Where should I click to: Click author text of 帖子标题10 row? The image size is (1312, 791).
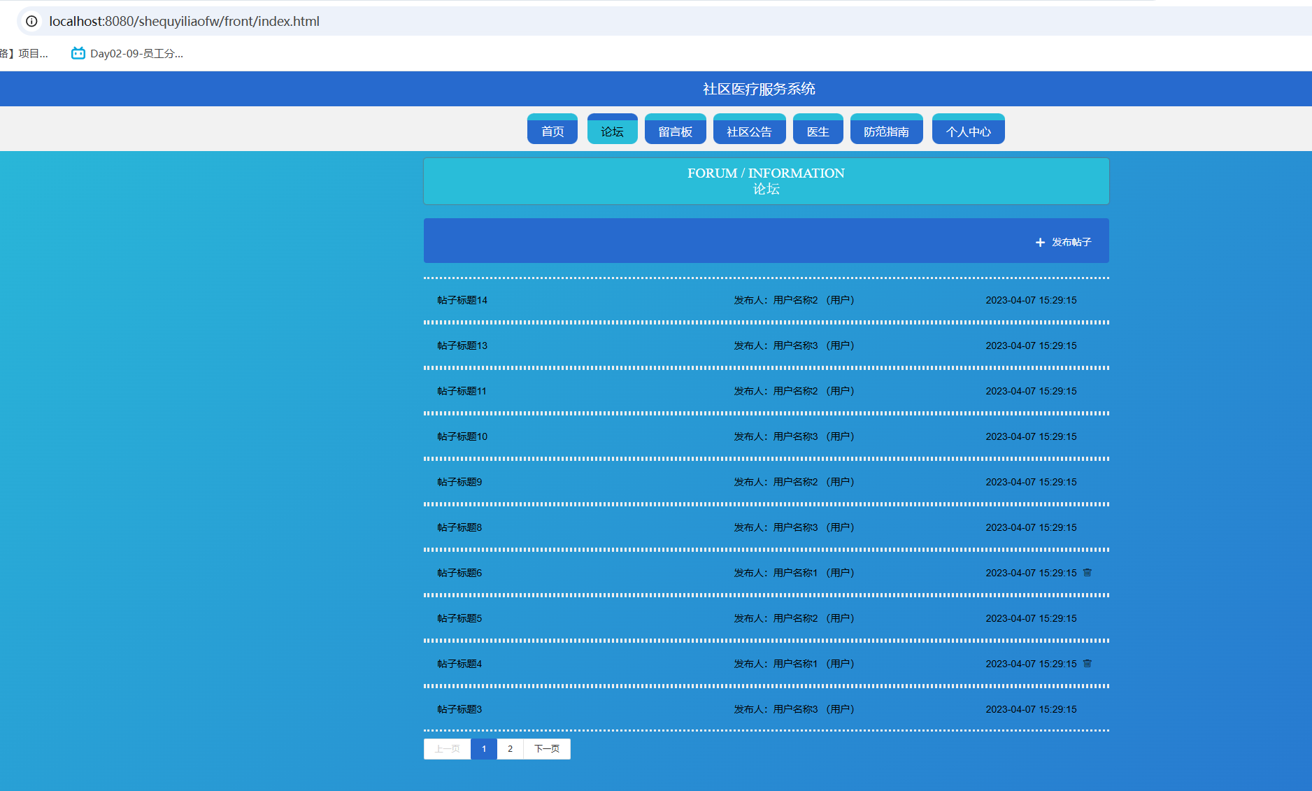tap(794, 436)
